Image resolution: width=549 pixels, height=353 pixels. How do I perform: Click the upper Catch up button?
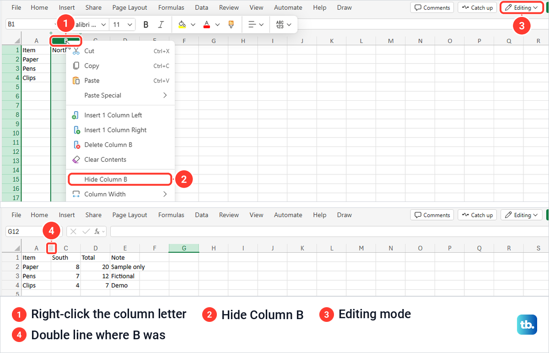click(x=477, y=8)
